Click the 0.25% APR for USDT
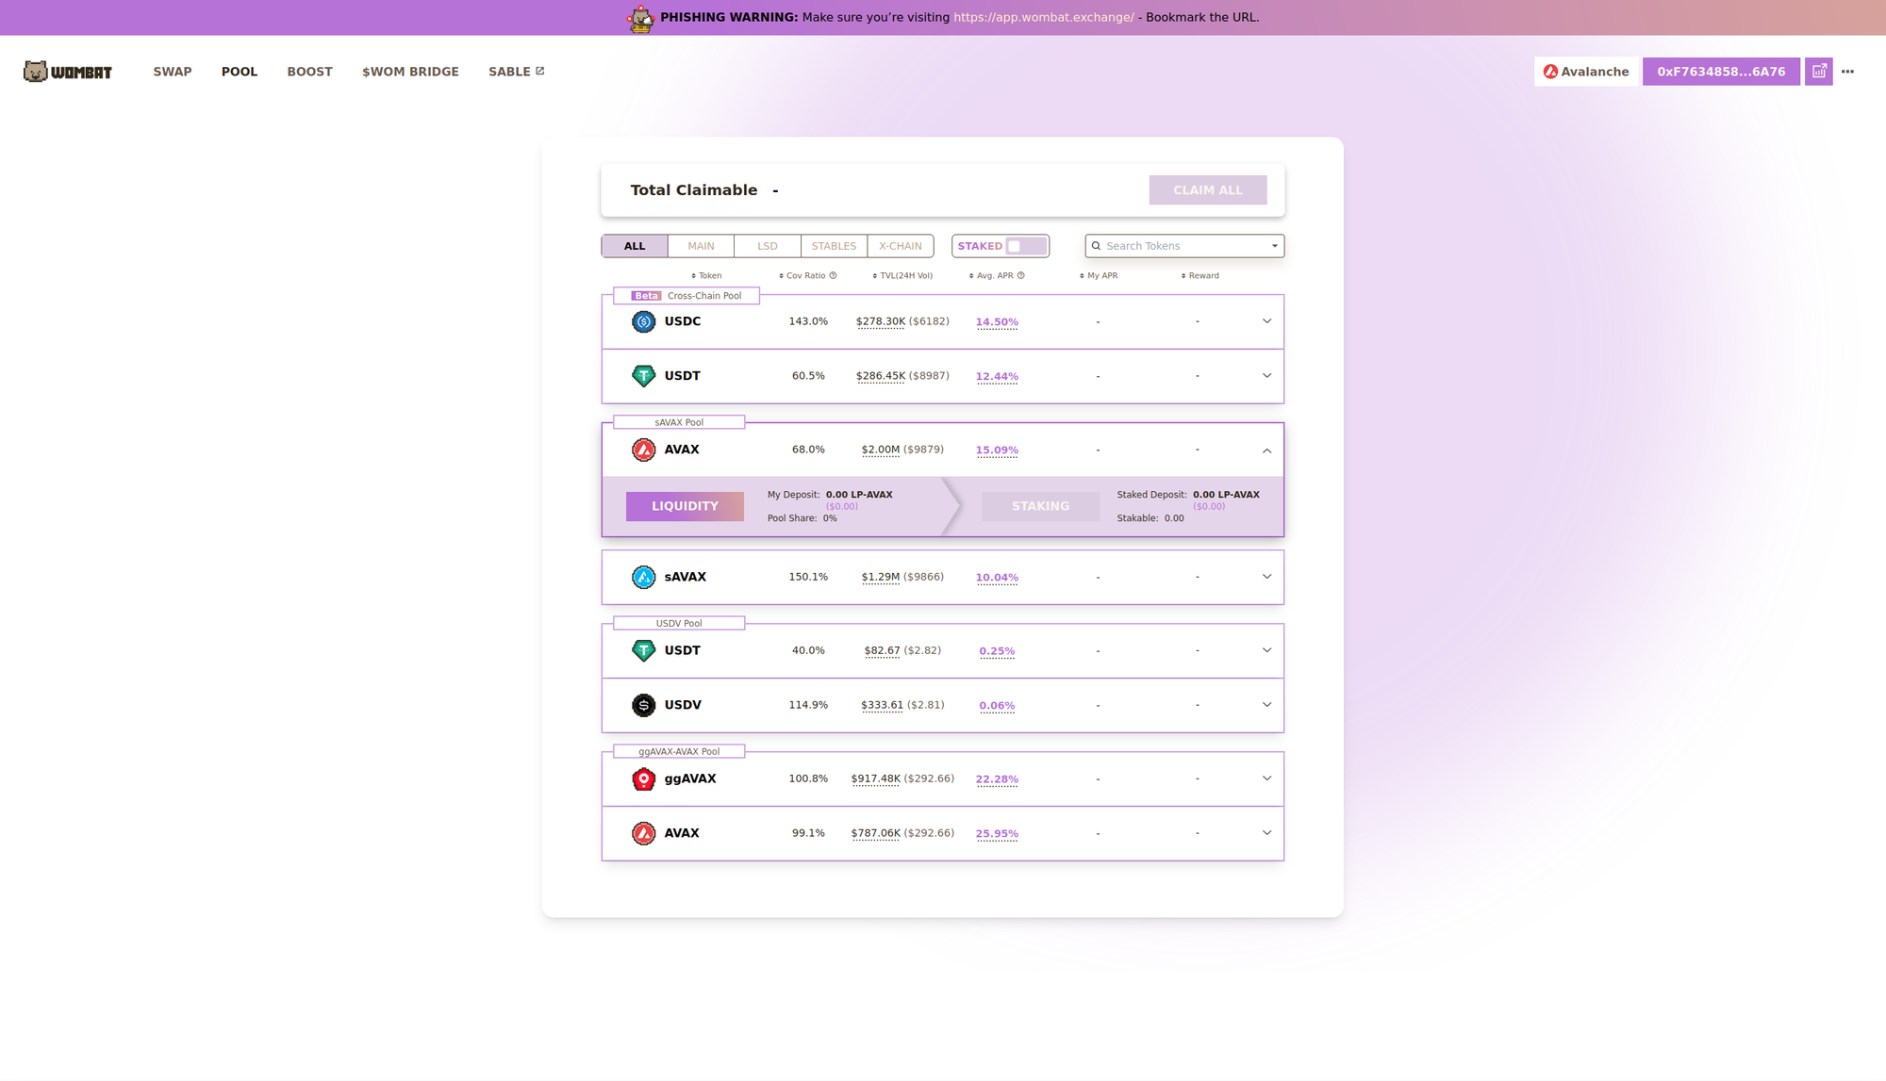Image resolution: width=1886 pixels, height=1081 pixels. (x=997, y=651)
